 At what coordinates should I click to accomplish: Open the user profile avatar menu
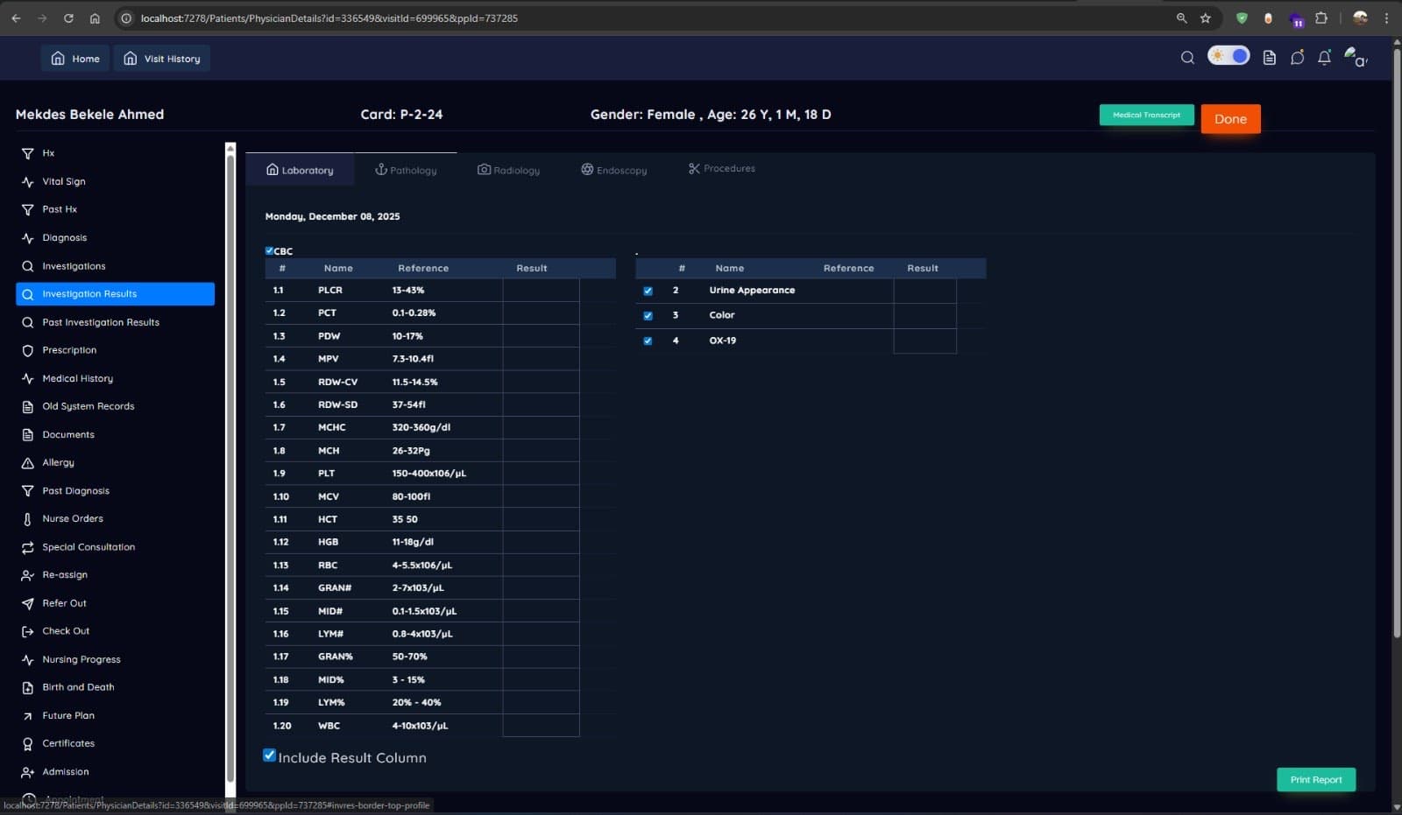pyautogui.click(x=1356, y=58)
